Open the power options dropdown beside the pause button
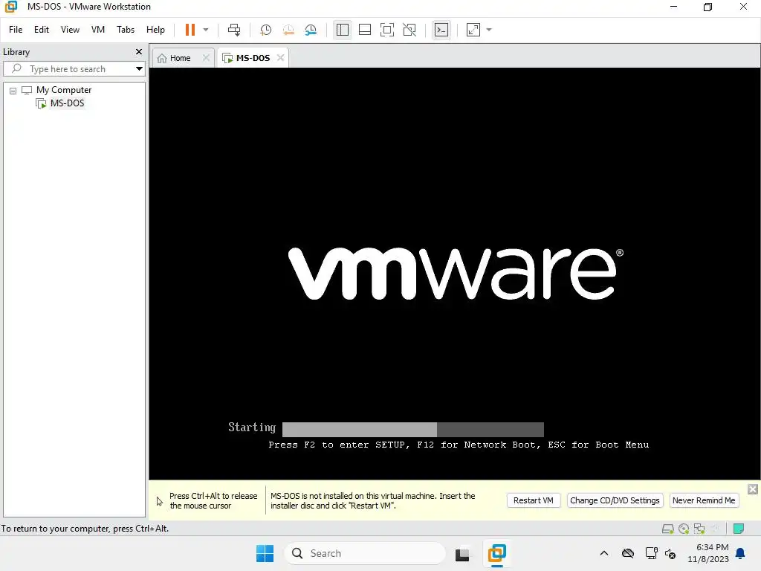The width and height of the screenshot is (761, 571). (206, 30)
